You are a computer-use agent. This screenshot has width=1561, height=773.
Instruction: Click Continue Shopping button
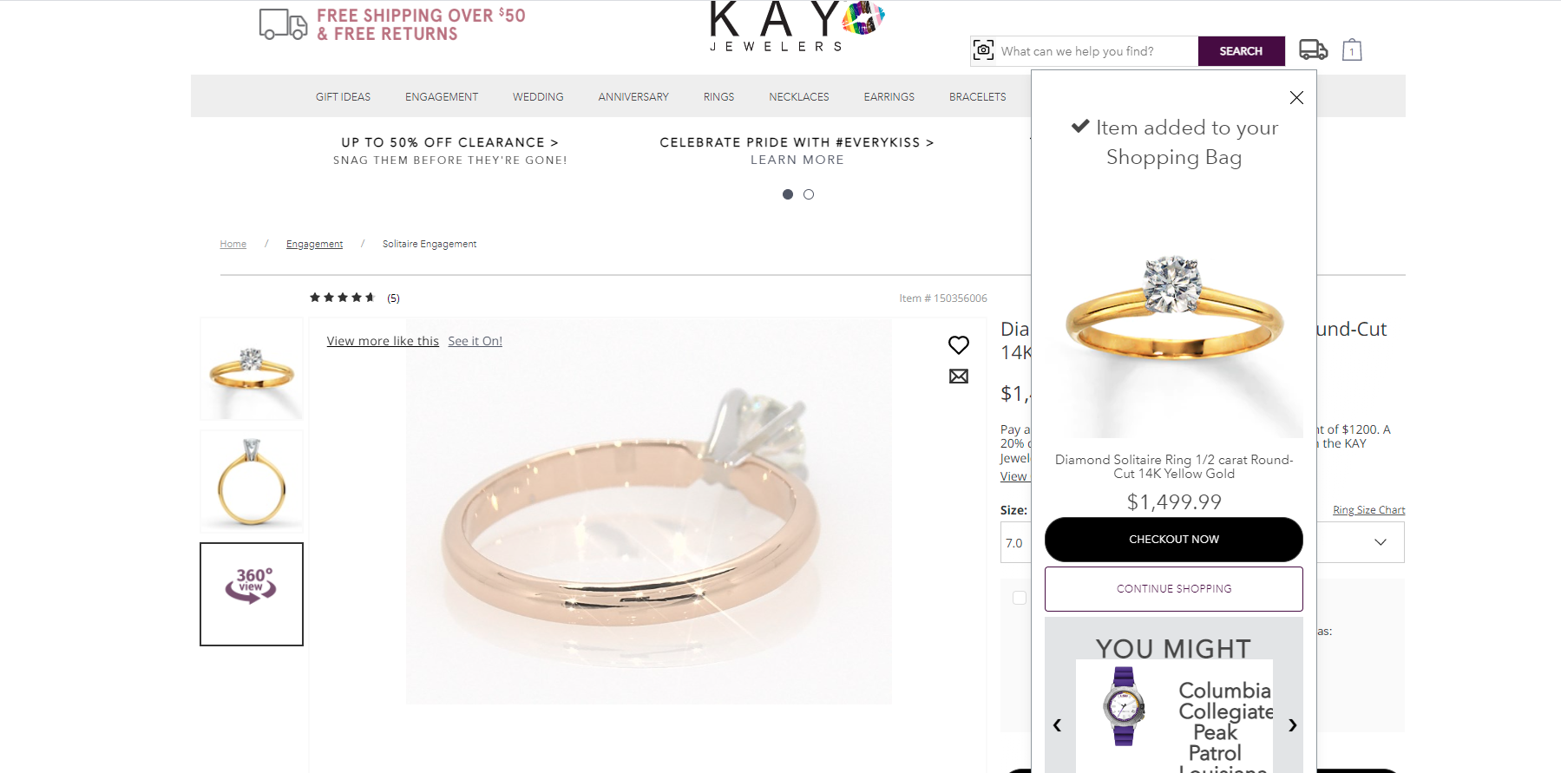pos(1174,589)
